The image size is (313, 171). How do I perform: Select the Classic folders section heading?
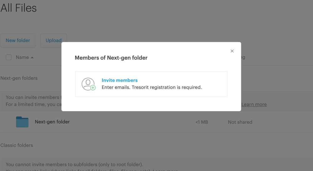point(17,145)
